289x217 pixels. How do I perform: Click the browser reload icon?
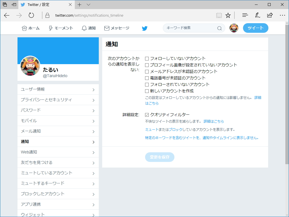[x=31, y=16]
